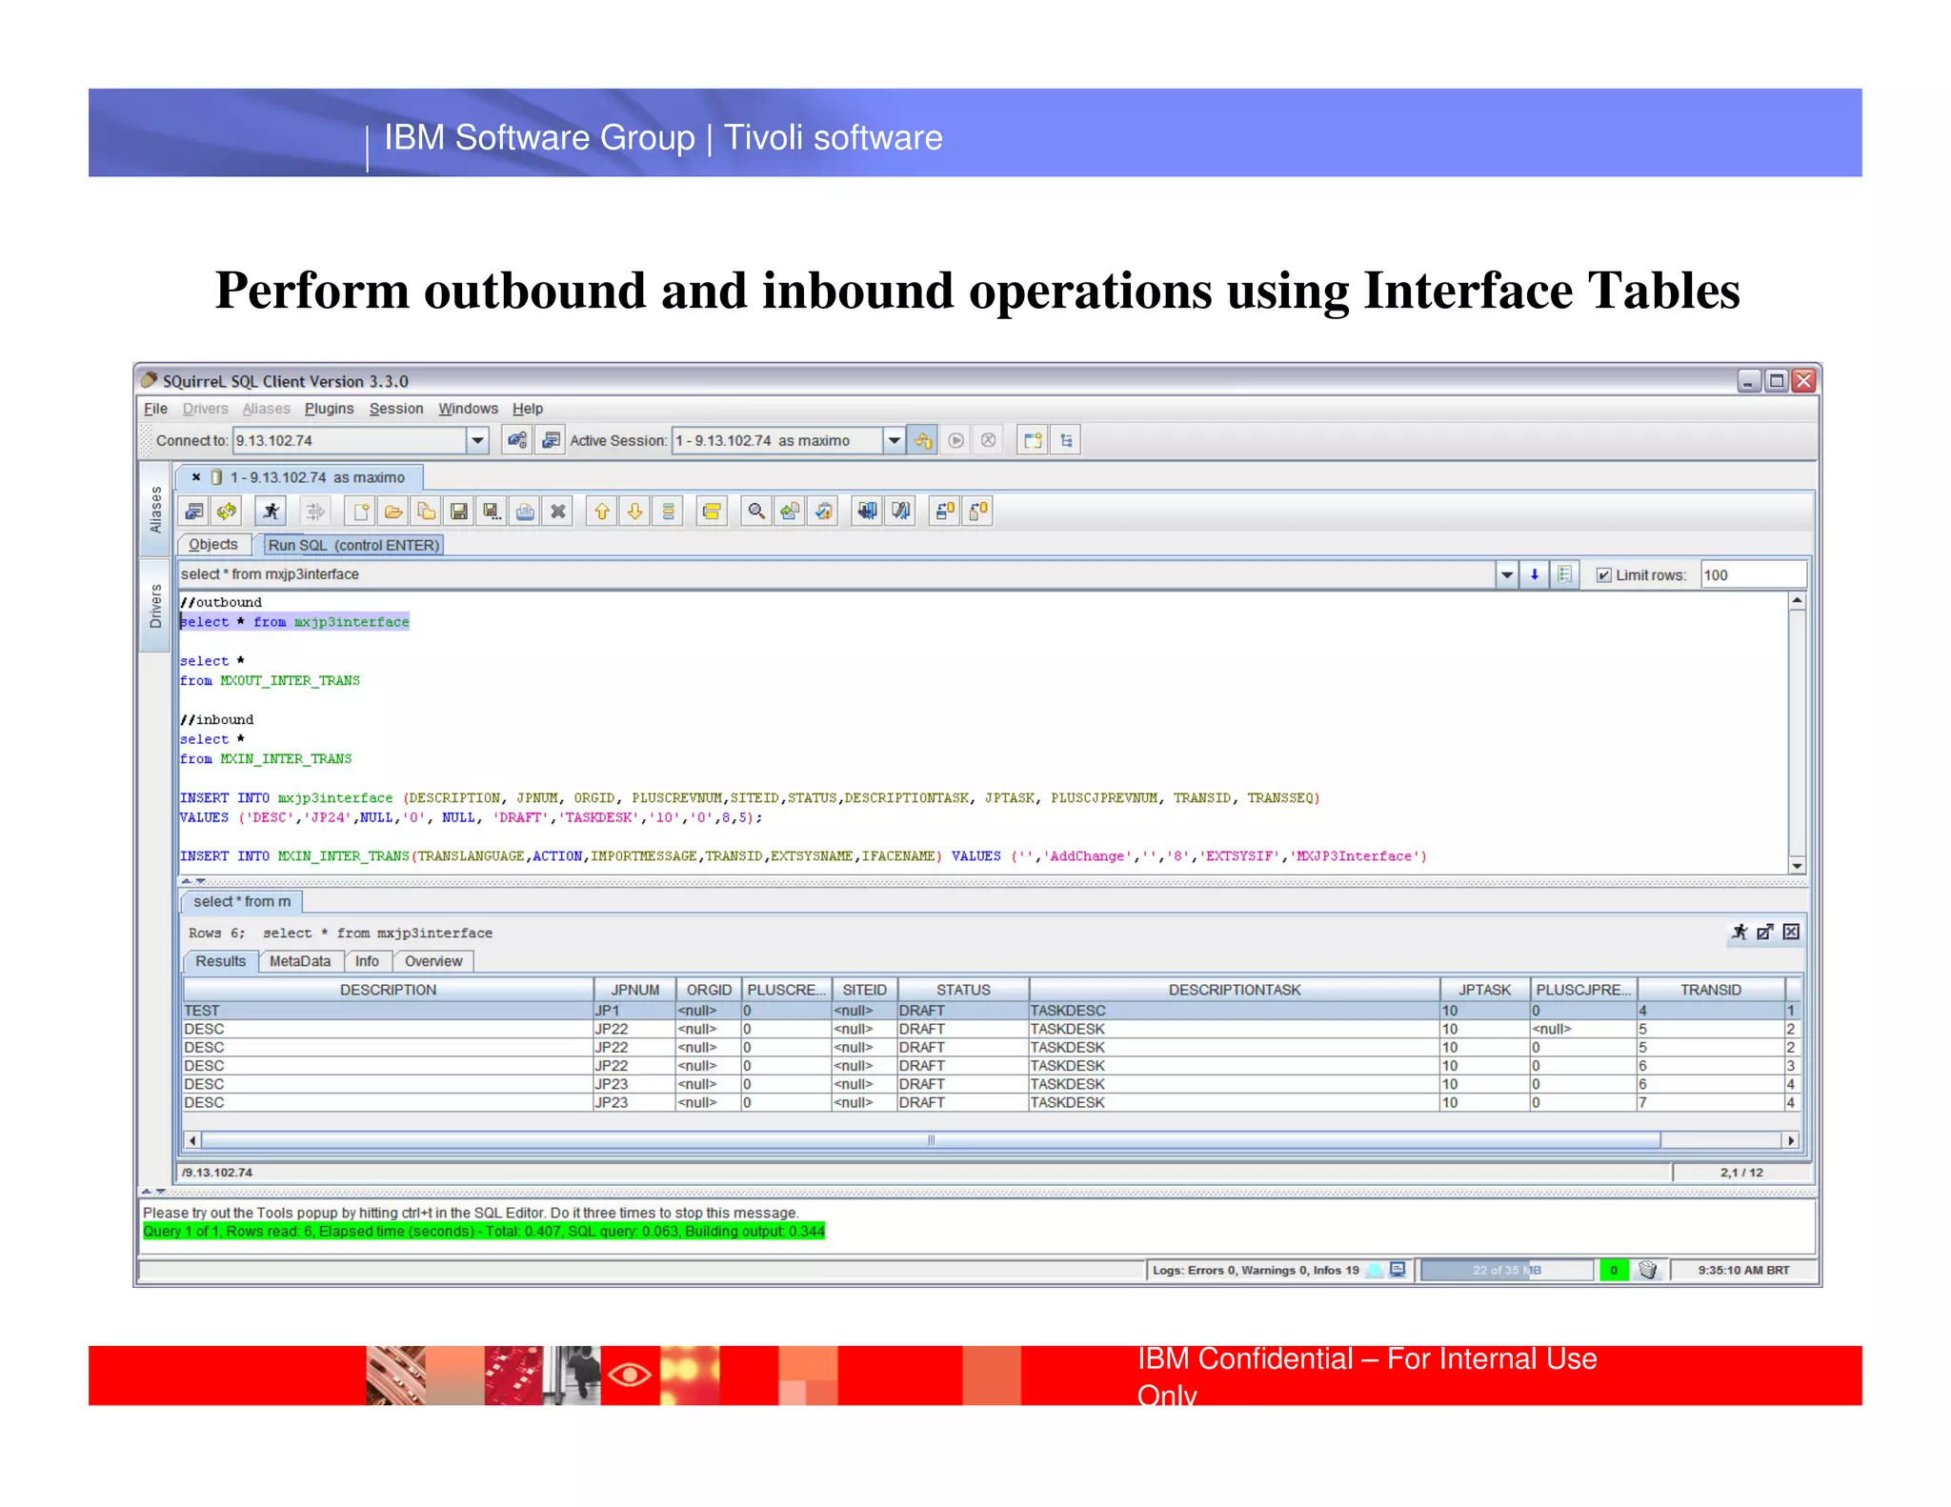The width and height of the screenshot is (1951, 1507).
Task: Click the trash can garbage collect icon
Action: (1648, 1270)
